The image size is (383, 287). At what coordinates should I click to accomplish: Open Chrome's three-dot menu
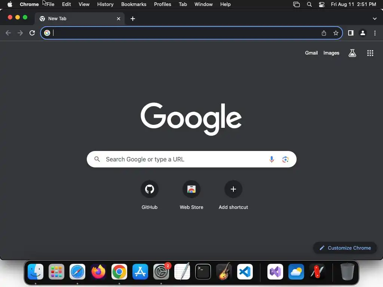pos(375,33)
